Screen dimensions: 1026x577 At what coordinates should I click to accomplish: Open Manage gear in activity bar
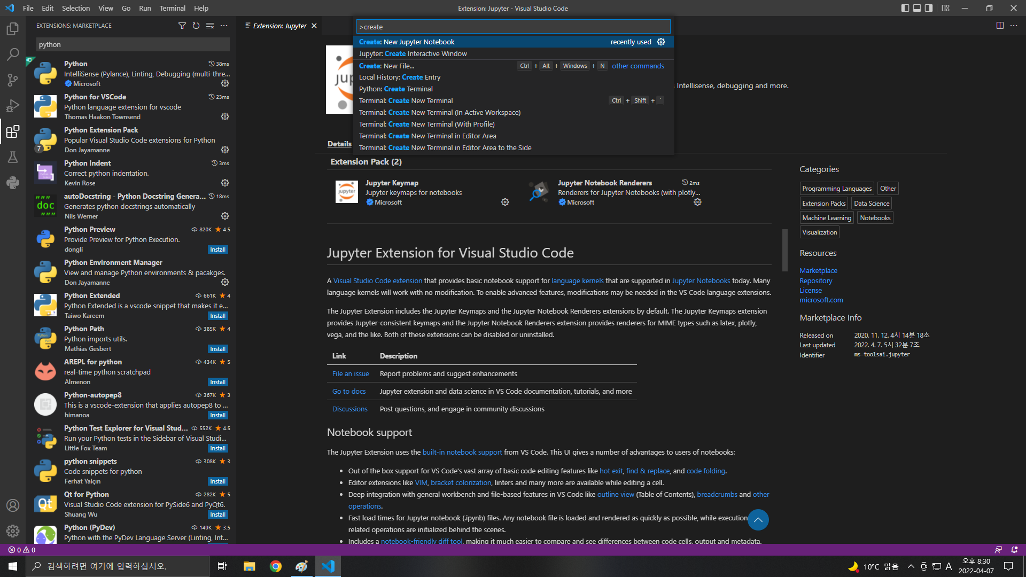click(12, 531)
